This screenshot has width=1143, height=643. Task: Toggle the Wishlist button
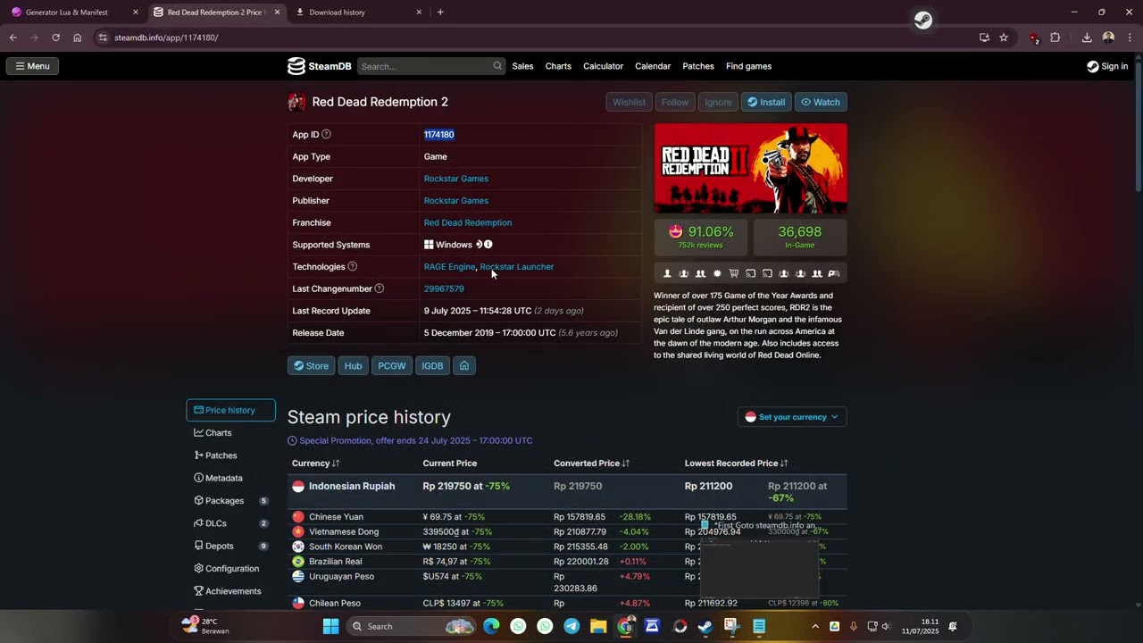[629, 102]
